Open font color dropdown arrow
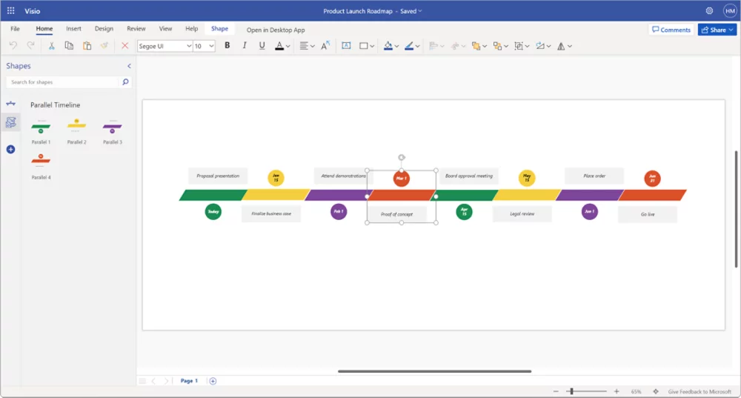741x398 pixels. (288, 46)
